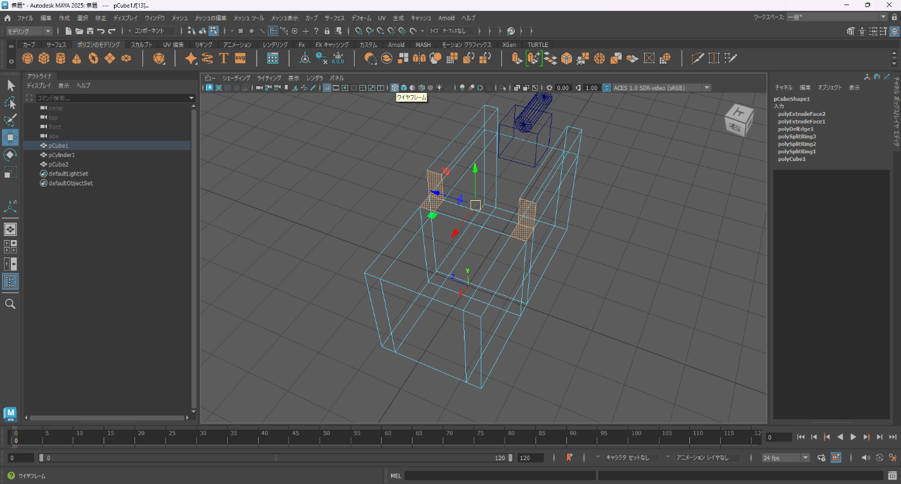Screen dimensions: 901x484
Task: Open the Arnold menu in menu bar
Action: pyautogui.click(x=446, y=18)
